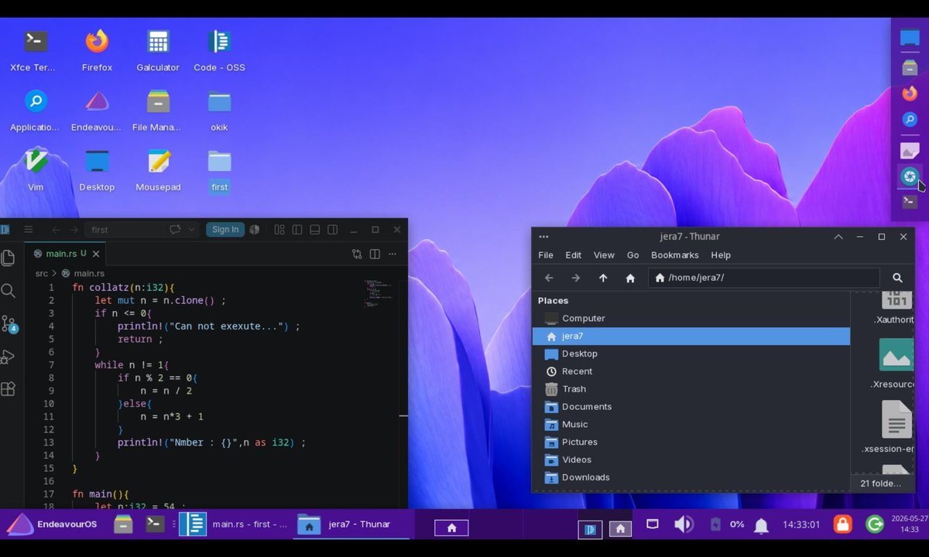929x557 pixels.
Task: Select Recent in Thunar Places
Action: tap(691, 371)
